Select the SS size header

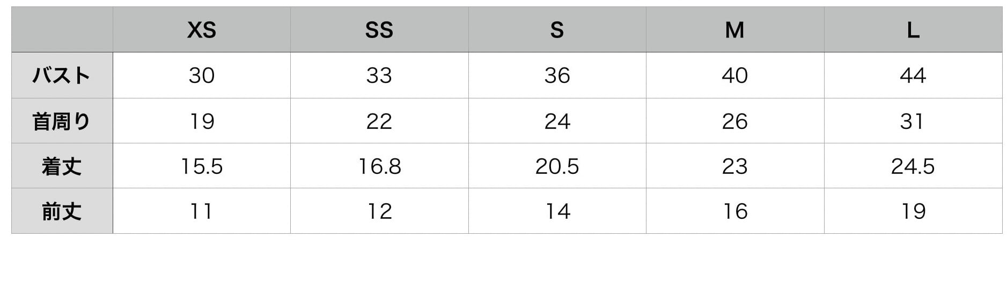pyautogui.click(x=379, y=30)
